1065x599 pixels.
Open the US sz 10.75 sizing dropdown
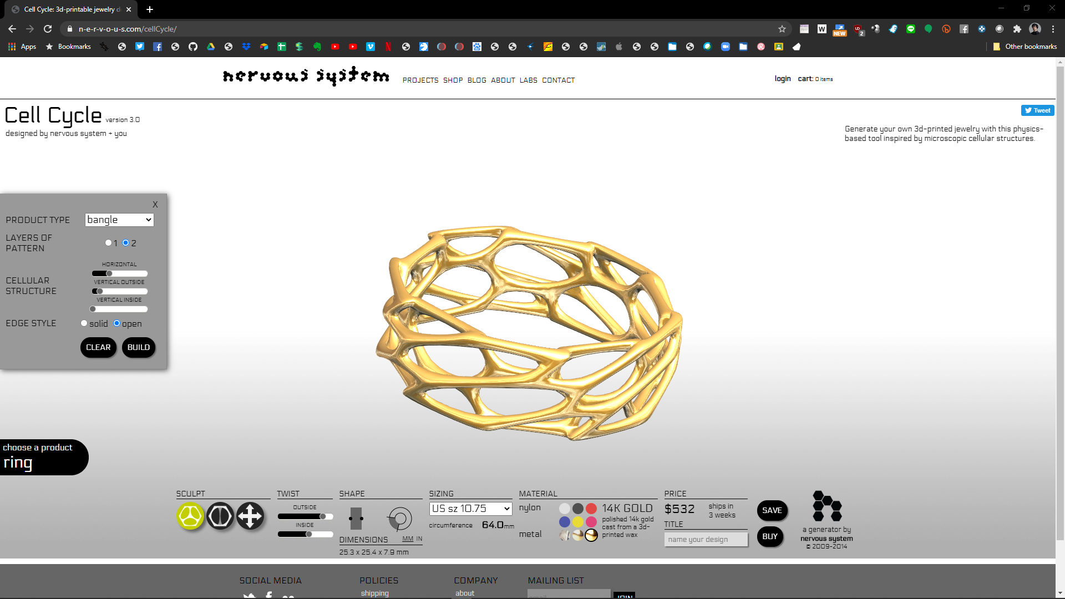(x=470, y=509)
